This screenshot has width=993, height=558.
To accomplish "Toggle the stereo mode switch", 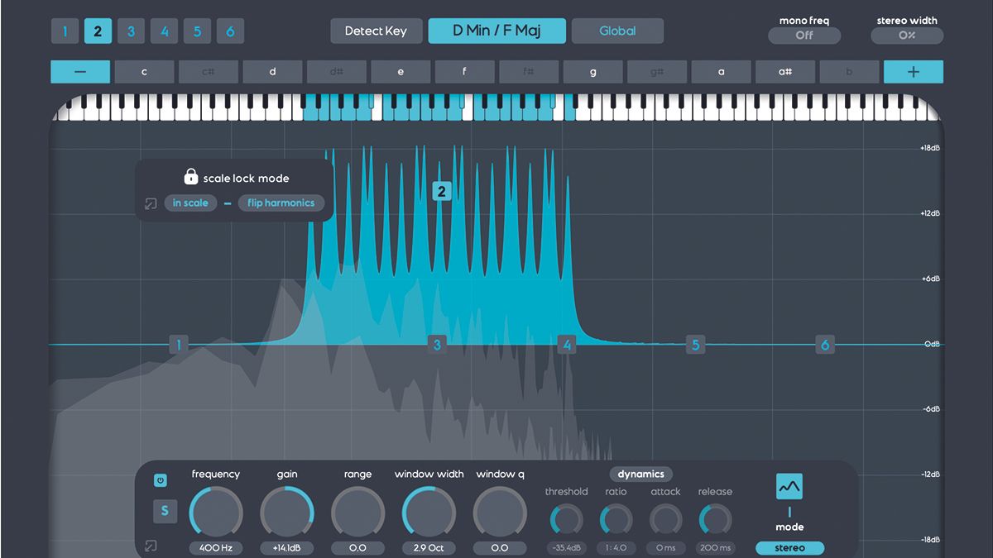I will [789, 547].
